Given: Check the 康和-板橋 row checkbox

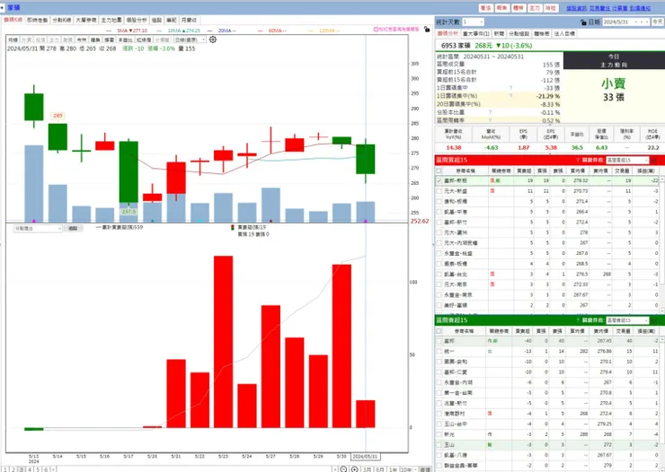Looking at the screenshot, I should point(439,201).
